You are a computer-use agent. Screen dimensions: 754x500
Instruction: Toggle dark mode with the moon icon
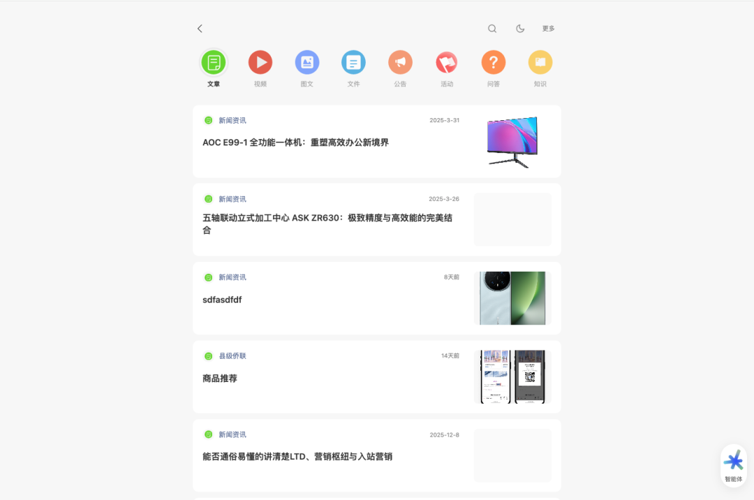point(520,29)
